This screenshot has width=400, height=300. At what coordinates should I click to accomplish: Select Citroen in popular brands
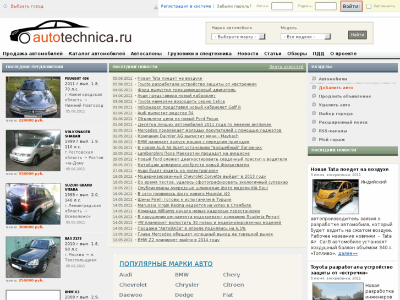click(233, 285)
